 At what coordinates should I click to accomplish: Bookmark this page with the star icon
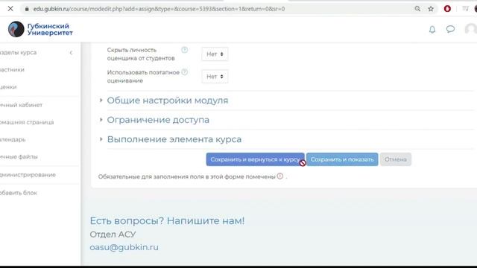click(431, 9)
